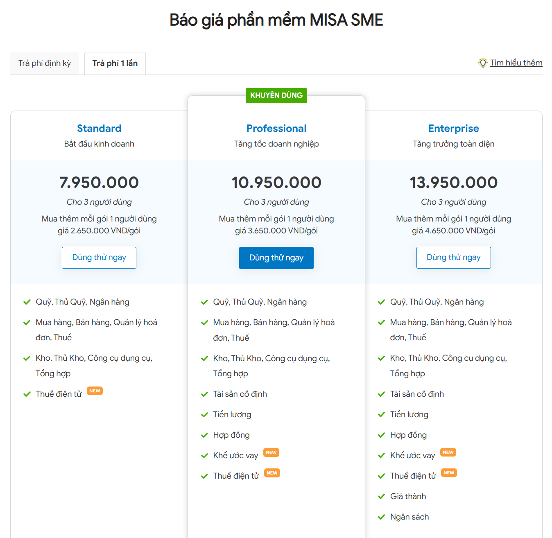Click Dùng thử ngay for the Standard plan
The image size is (552, 538).
pos(99,258)
